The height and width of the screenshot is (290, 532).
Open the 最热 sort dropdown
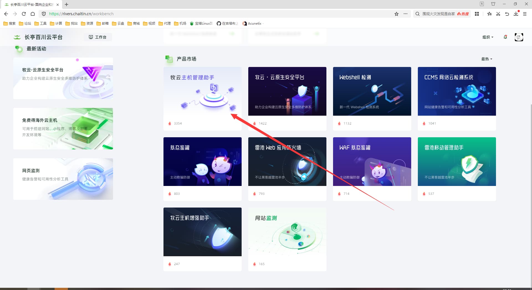tap(487, 59)
